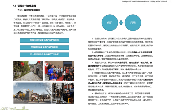Click paragraph a) 加强文物保护

(x=120, y=44)
